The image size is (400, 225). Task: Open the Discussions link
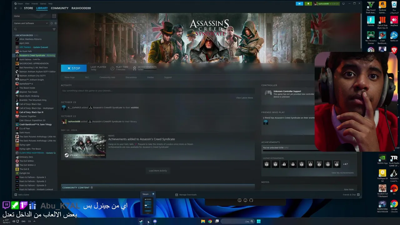131,77
